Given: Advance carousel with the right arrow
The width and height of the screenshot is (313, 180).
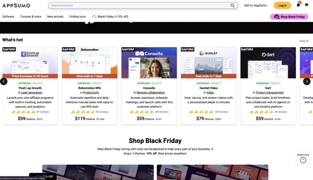Looking at the screenshot, I should coord(307,81).
